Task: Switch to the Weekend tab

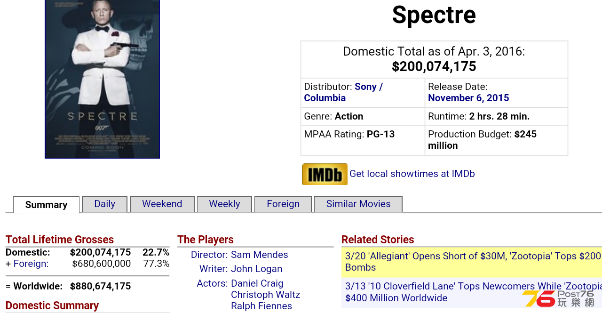Action: click(162, 204)
